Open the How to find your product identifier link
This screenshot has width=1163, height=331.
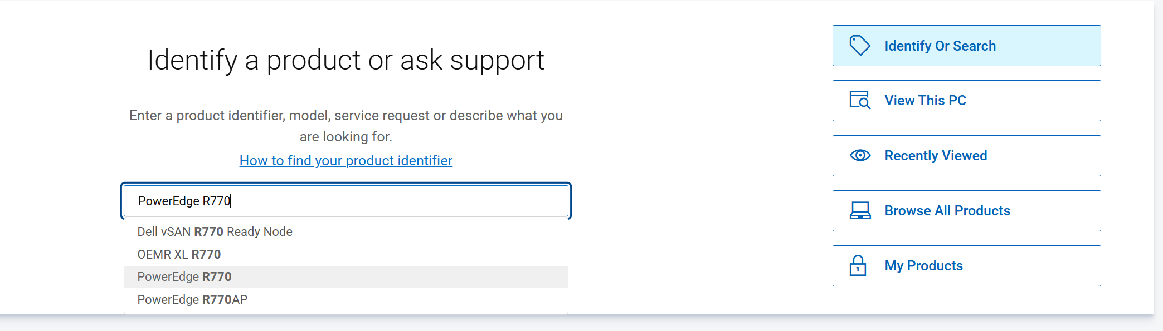click(346, 160)
